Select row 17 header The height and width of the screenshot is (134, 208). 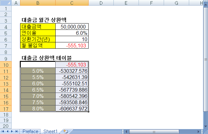pyautogui.click(x=6, y=109)
